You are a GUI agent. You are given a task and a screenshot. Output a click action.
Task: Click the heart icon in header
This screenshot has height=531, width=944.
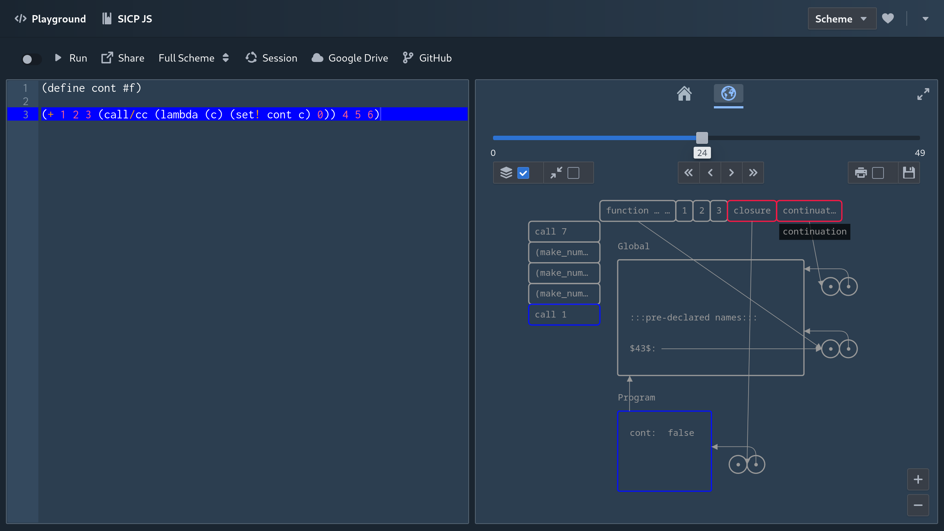tap(888, 18)
